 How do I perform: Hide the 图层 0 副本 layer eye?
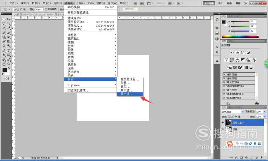(223, 122)
